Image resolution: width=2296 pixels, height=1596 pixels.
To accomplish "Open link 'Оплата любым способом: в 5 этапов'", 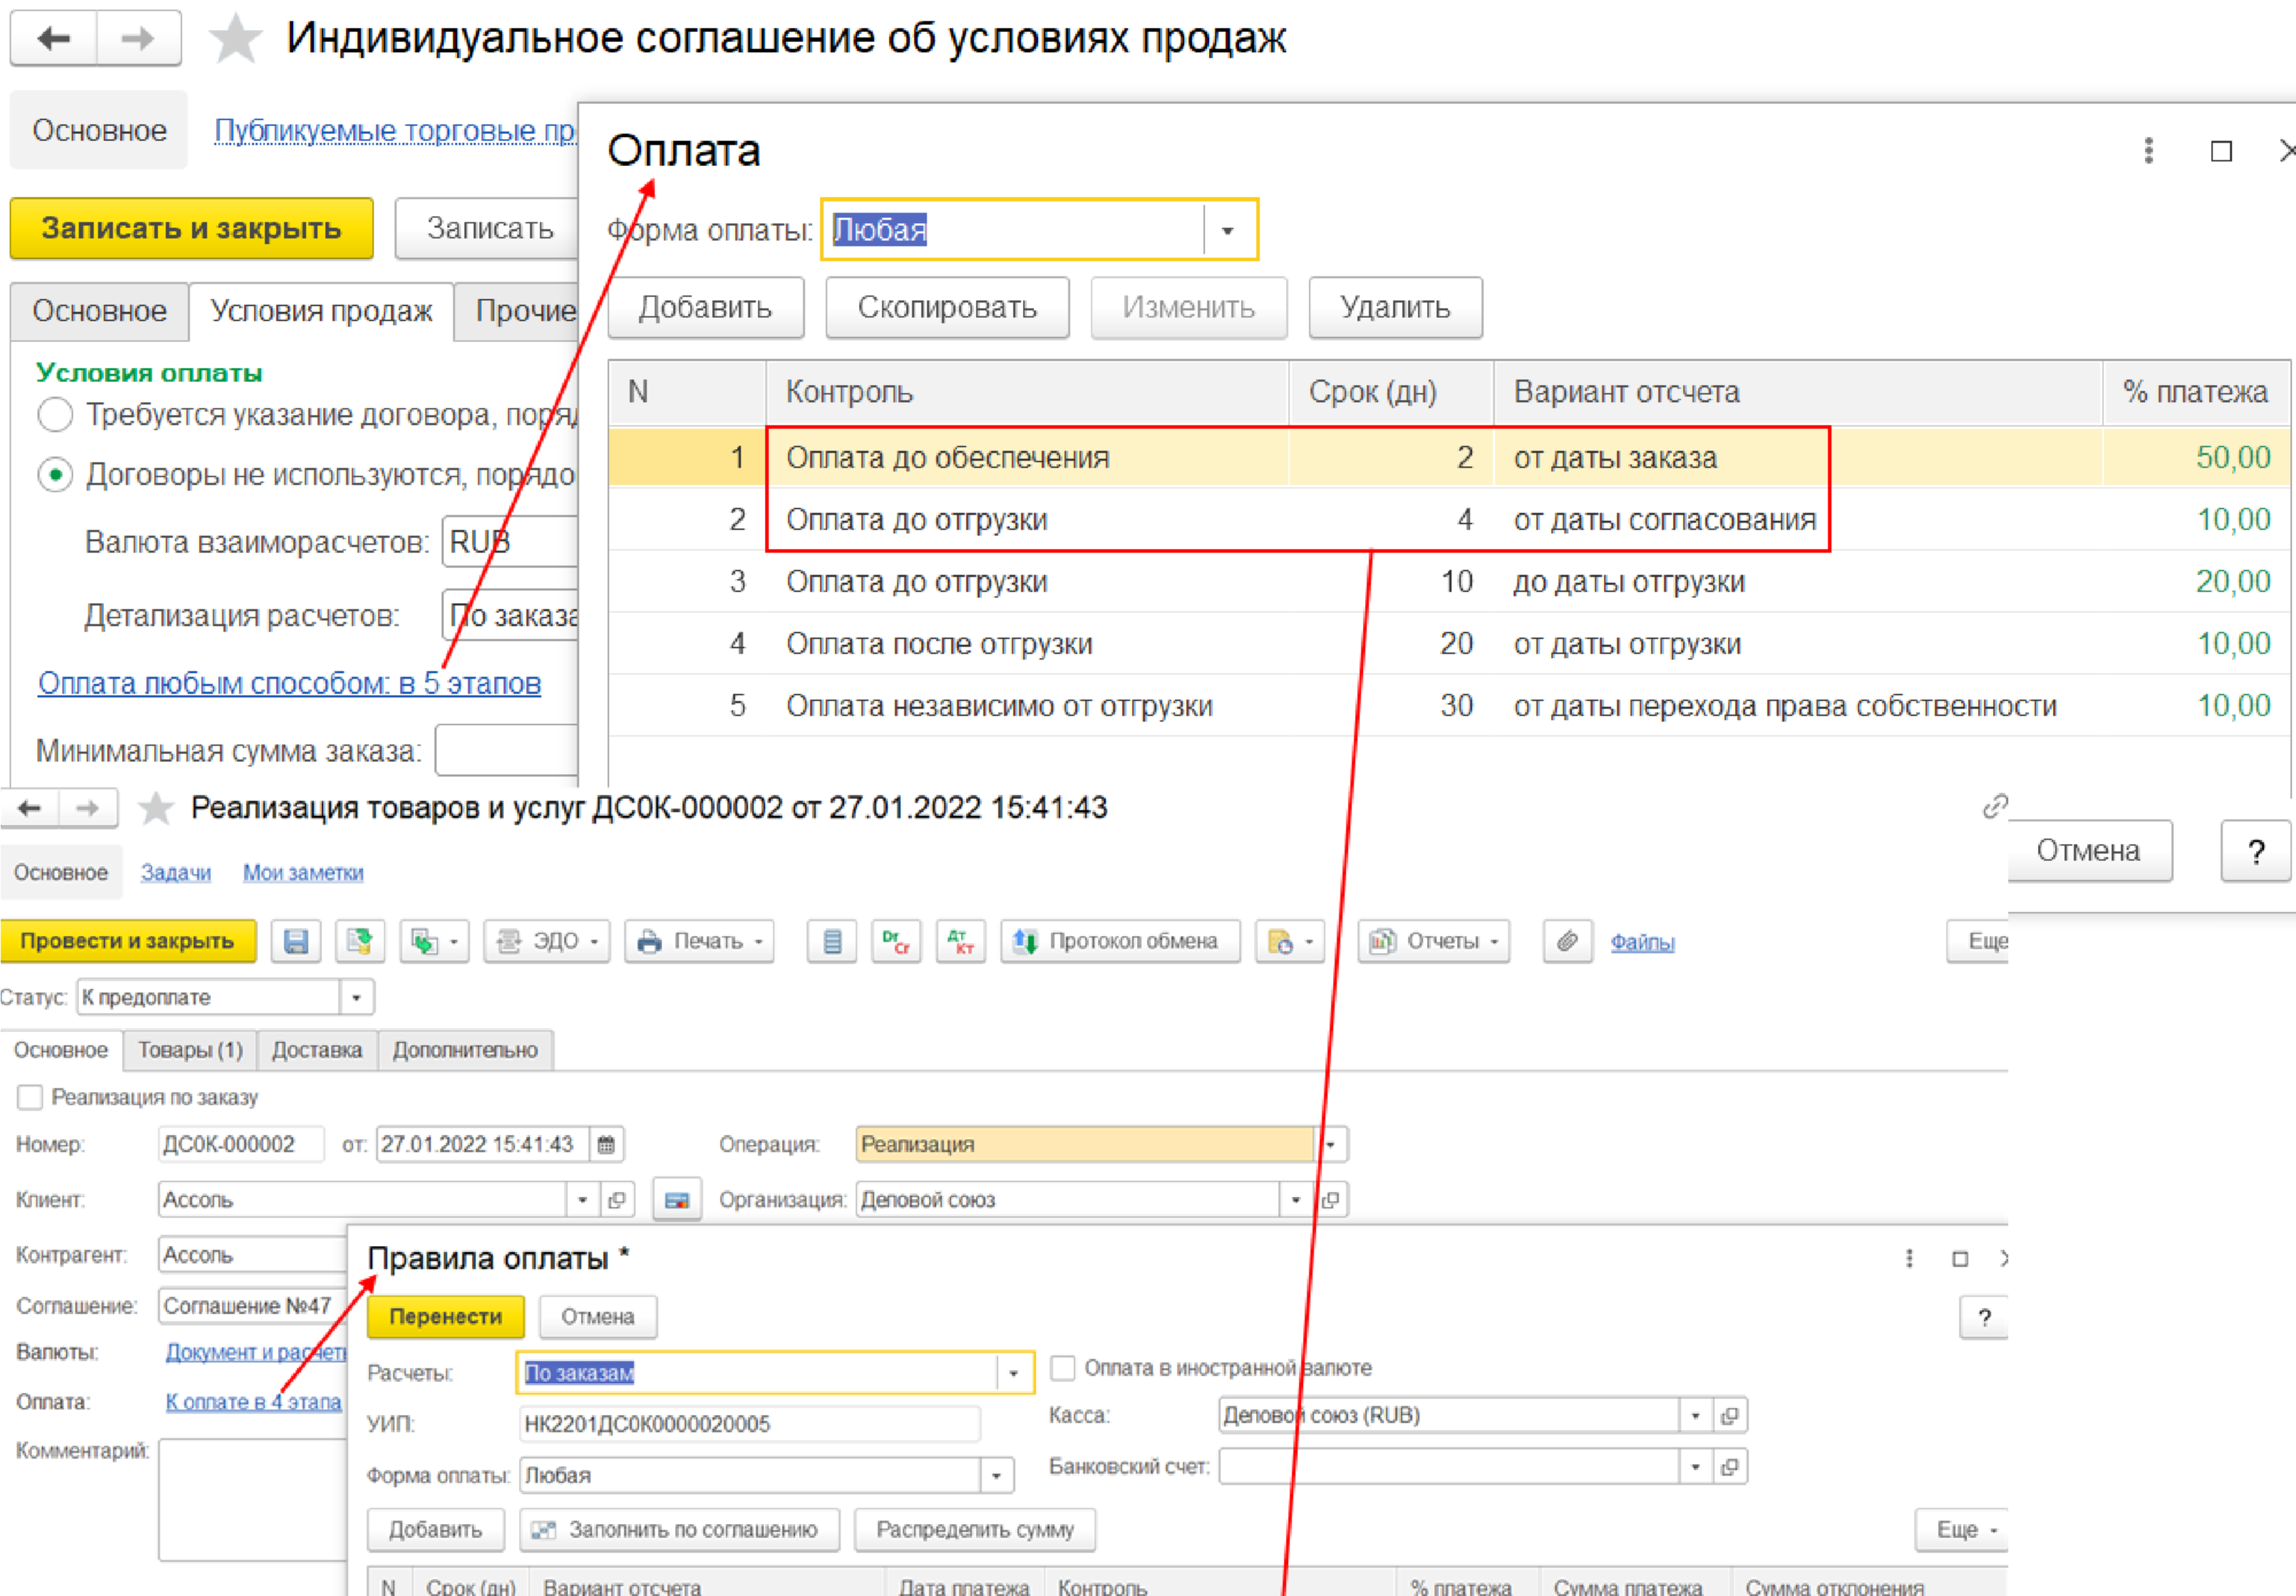I will pyautogui.click(x=289, y=683).
